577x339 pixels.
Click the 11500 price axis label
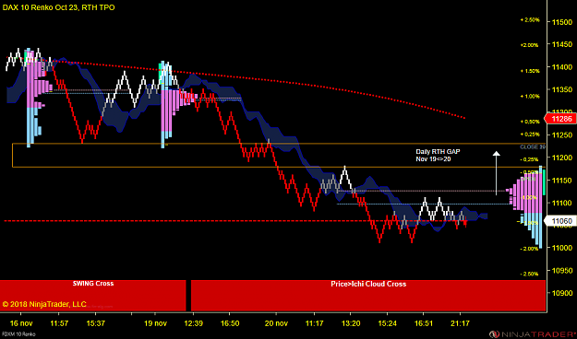click(x=562, y=22)
